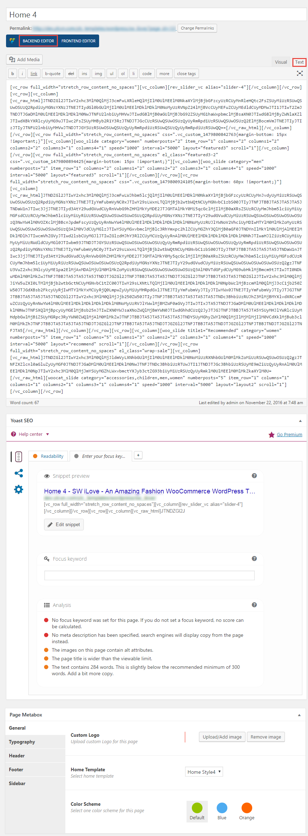Select the Default green color scheme
The height and width of the screenshot is (836, 308).
(x=197, y=808)
